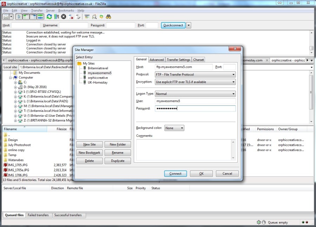
Task: Open the directory listing filters icon
Action: pos(87,17)
